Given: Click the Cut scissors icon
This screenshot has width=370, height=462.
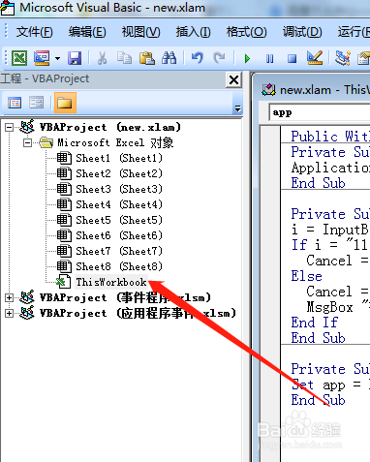Looking at the screenshot, I should pyautogui.click(x=102, y=58).
